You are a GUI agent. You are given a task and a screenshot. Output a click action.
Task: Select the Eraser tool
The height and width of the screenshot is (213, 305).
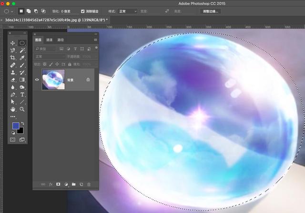13,80
